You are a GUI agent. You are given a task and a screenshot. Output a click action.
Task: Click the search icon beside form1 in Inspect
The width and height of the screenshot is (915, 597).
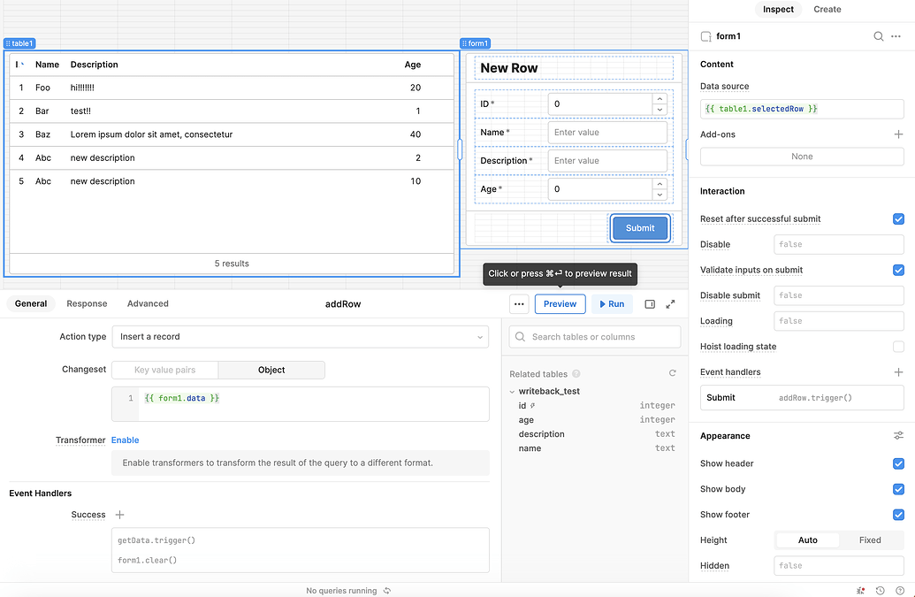(x=878, y=36)
